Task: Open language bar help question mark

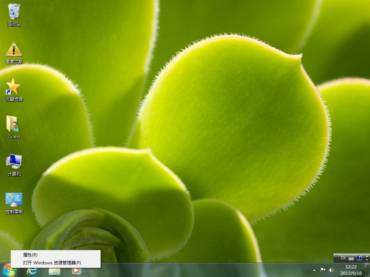Action: coord(359,258)
